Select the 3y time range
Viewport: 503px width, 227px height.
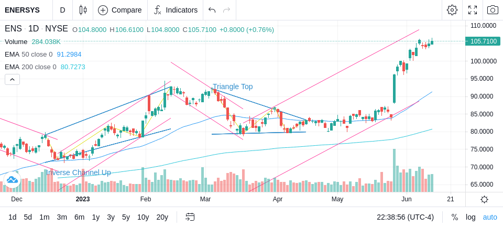[111, 218]
